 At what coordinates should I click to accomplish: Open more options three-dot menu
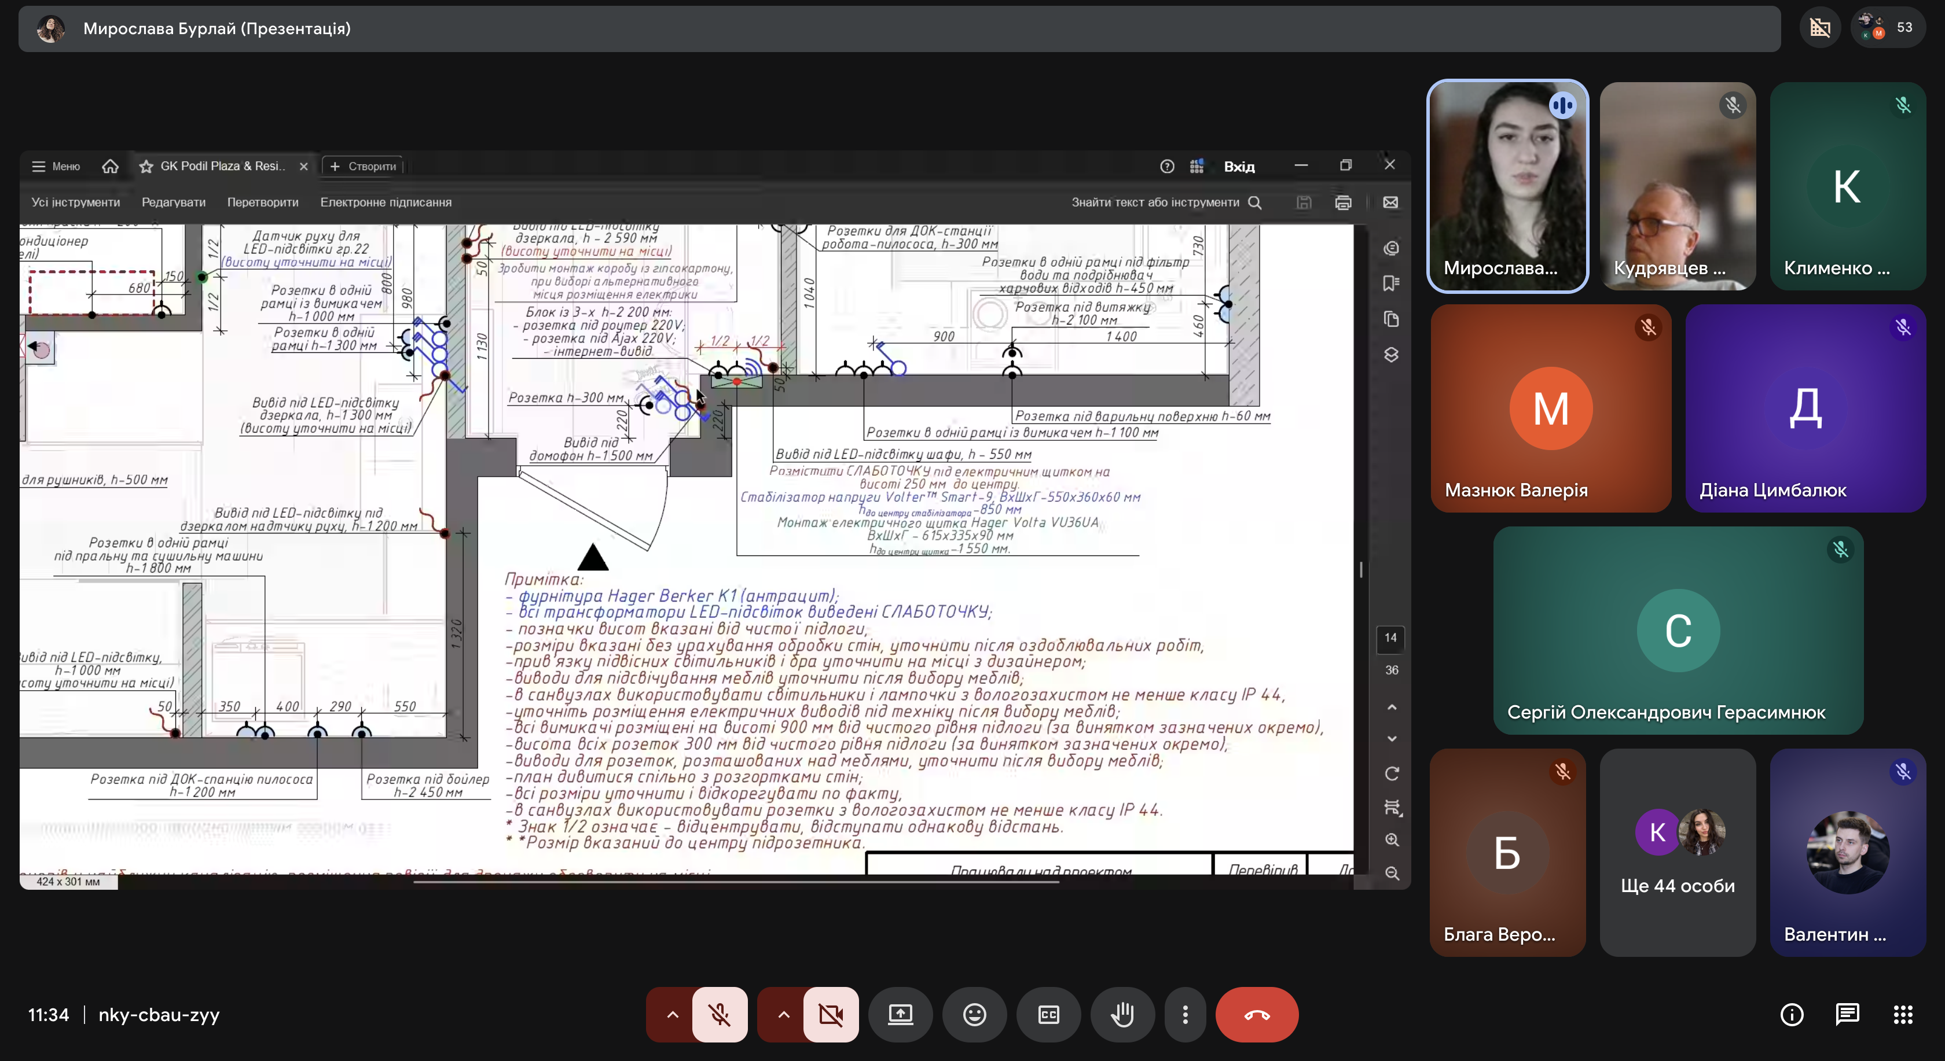coord(1185,1015)
